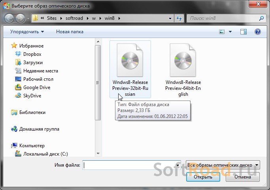Open Рабочий стол in favorites
The height and width of the screenshot is (190, 270).
(38, 79)
